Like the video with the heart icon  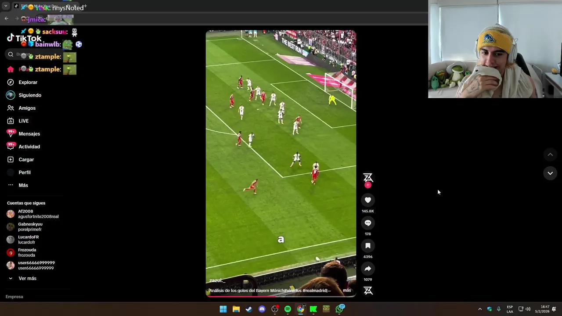(x=368, y=200)
